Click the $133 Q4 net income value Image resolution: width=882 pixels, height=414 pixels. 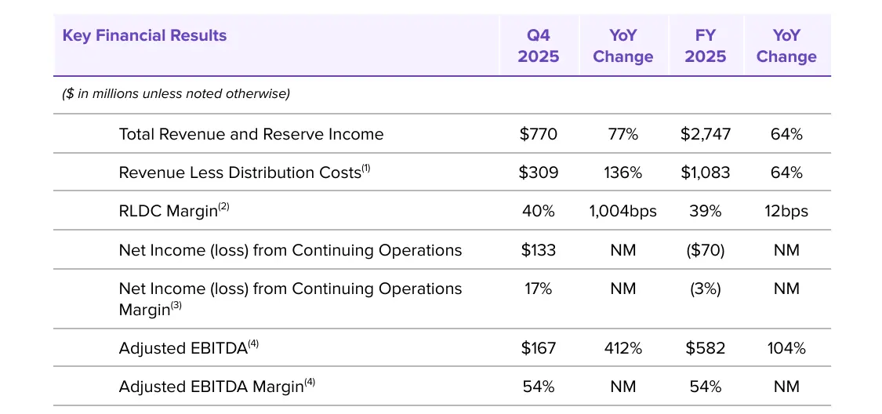pos(539,250)
